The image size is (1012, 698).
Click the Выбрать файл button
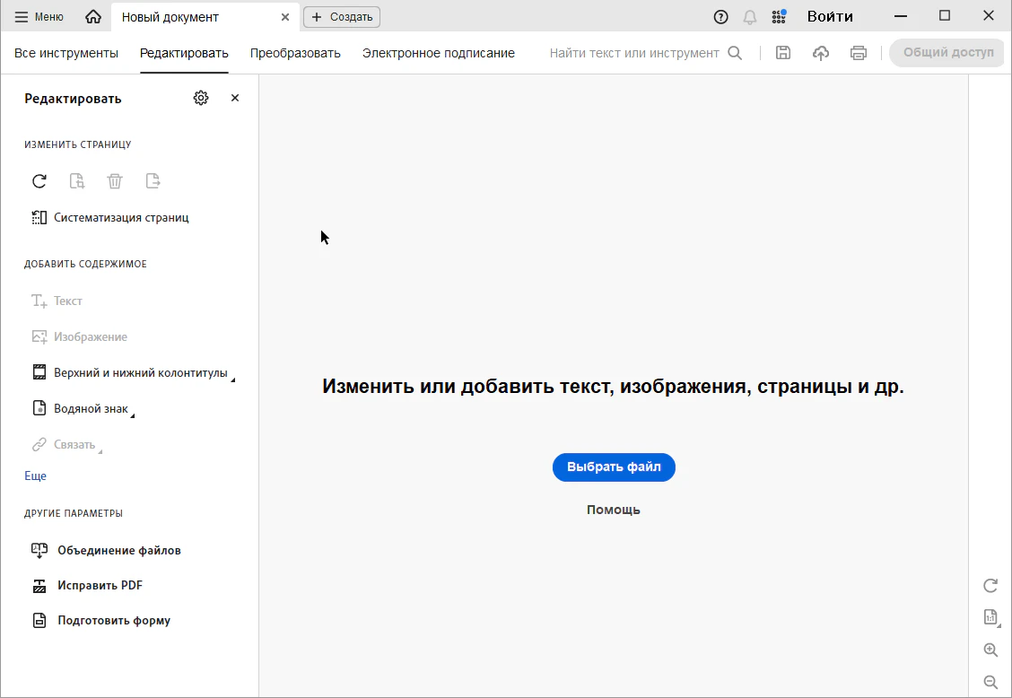click(x=614, y=467)
